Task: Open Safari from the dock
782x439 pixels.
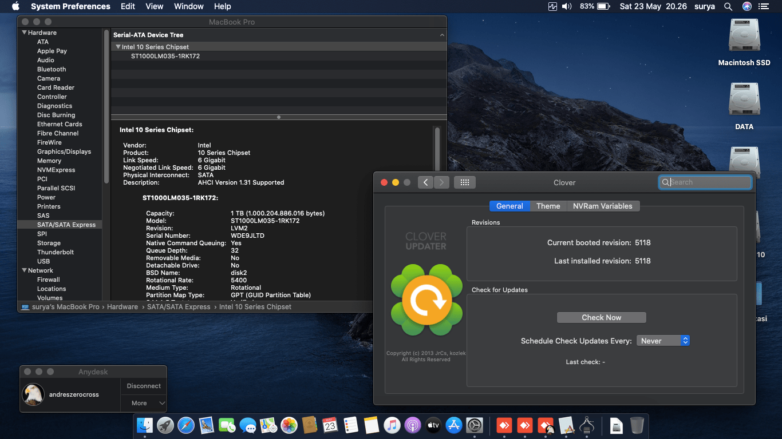Action: [186, 425]
